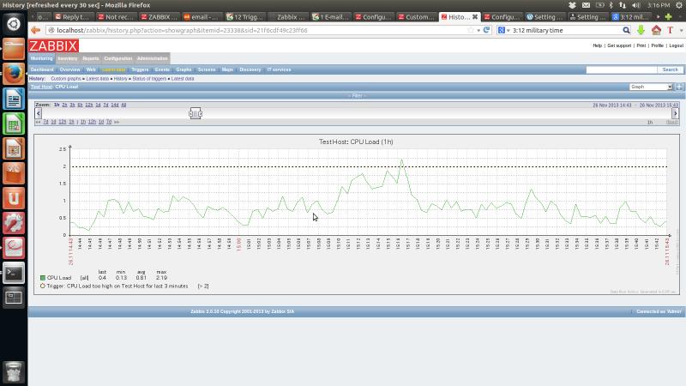Set zoom period to 2h
This screenshot has width=686, height=386.
65,105
